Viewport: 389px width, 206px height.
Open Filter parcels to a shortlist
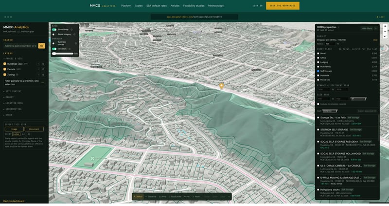(24, 82)
